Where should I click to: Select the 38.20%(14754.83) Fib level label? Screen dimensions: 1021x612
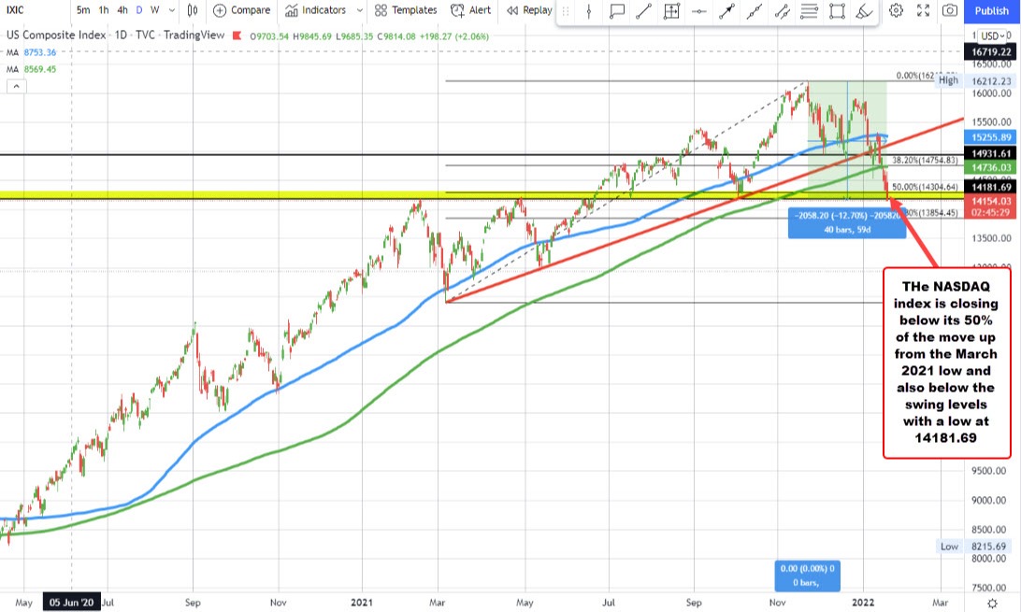click(924, 160)
